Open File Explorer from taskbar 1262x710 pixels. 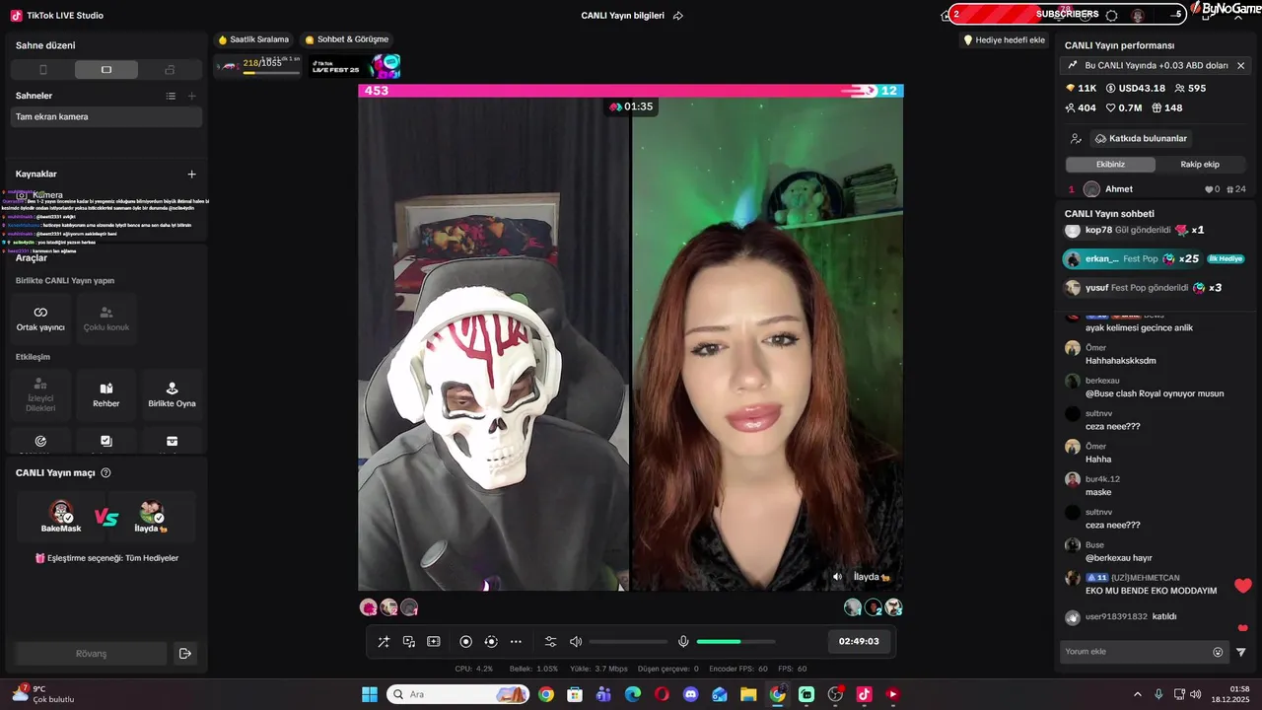(748, 694)
